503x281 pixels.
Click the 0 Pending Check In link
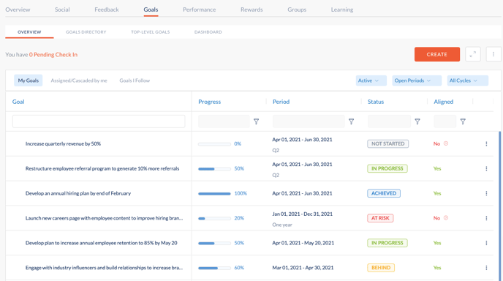(53, 55)
